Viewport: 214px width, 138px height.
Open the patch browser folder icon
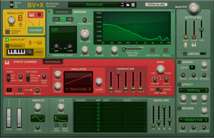128,5
